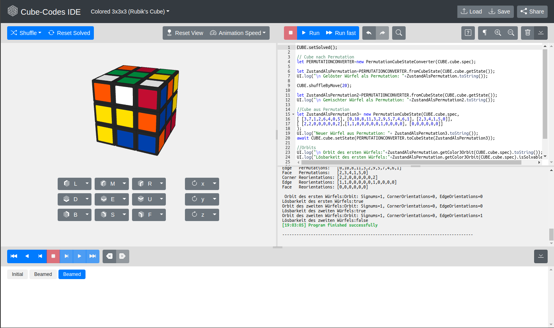Select the Initial state tab
This screenshot has height=328, width=554.
tap(17, 274)
